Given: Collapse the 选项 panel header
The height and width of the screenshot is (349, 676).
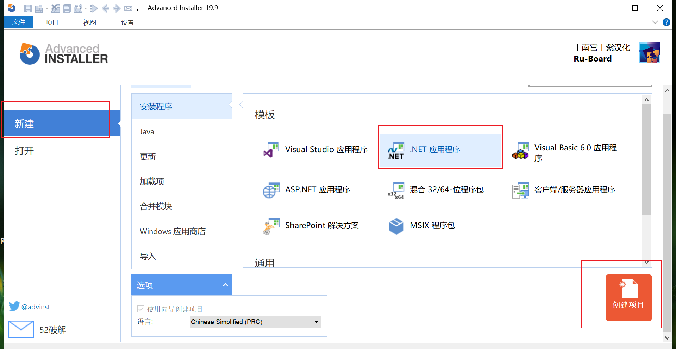Looking at the screenshot, I should [182, 285].
